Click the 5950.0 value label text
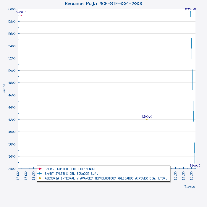 coord(190,9)
